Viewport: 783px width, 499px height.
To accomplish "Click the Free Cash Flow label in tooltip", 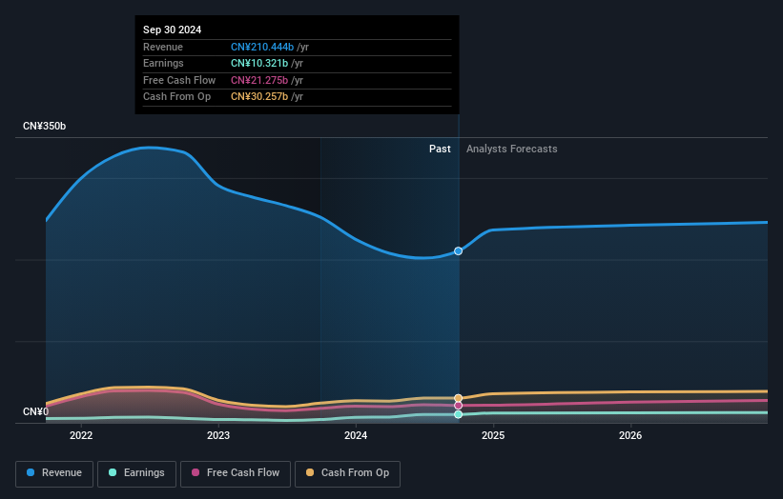I will pos(179,80).
